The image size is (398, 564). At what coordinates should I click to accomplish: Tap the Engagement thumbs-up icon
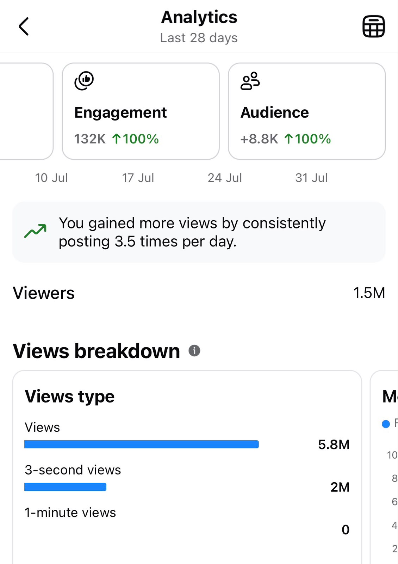pos(84,81)
